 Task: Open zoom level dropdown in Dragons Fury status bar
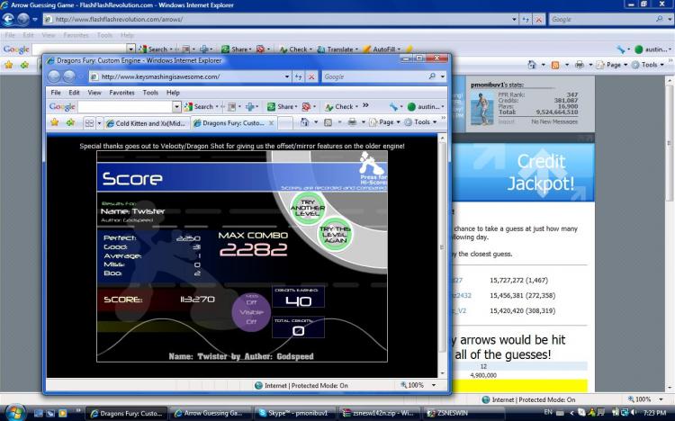pos(434,385)
